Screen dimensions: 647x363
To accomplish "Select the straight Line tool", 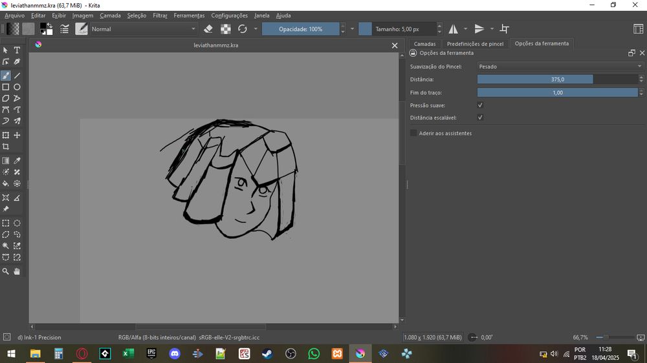I will (17, 76).
